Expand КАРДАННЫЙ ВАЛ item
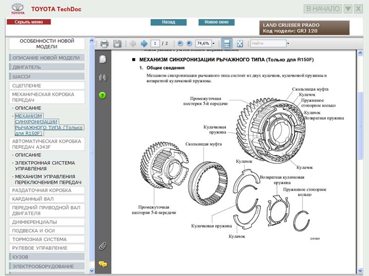This screenshot has width=369, height=276. click(x=47, y=199)
